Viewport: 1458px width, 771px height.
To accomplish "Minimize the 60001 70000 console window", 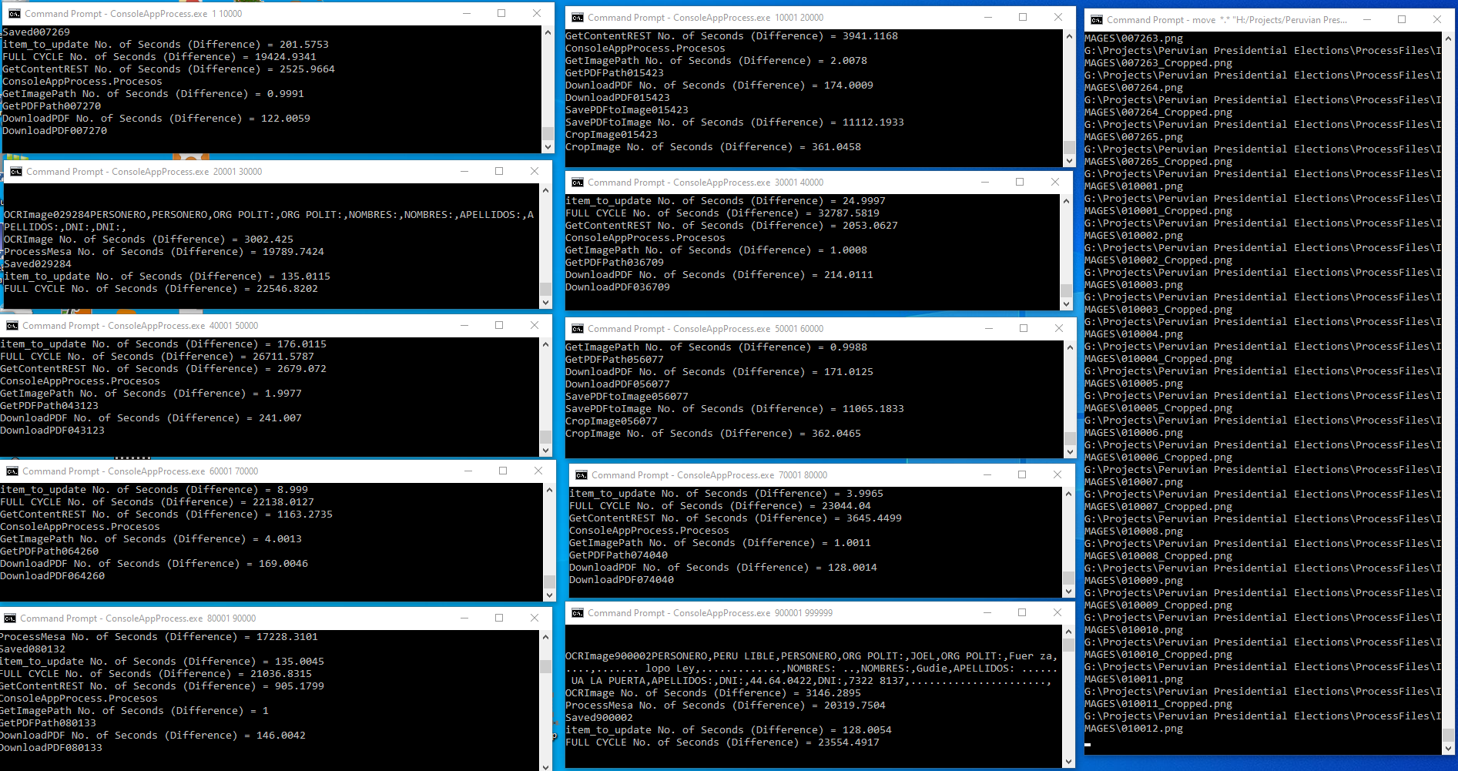I will 468,471.
